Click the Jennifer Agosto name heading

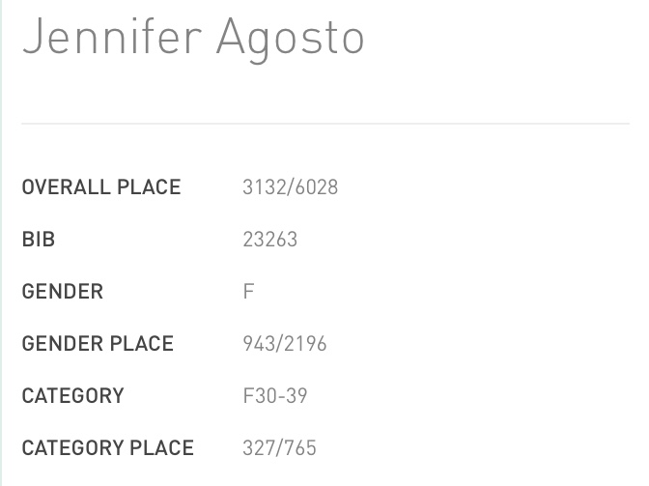[x=193, y=41]
